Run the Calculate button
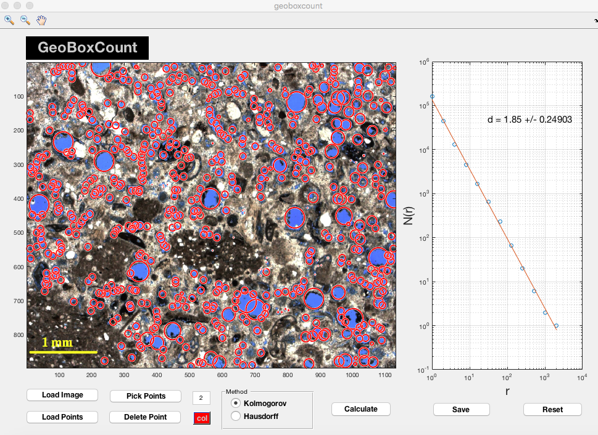The width and height of the screenshot is (598, 435). coord(361,409)
